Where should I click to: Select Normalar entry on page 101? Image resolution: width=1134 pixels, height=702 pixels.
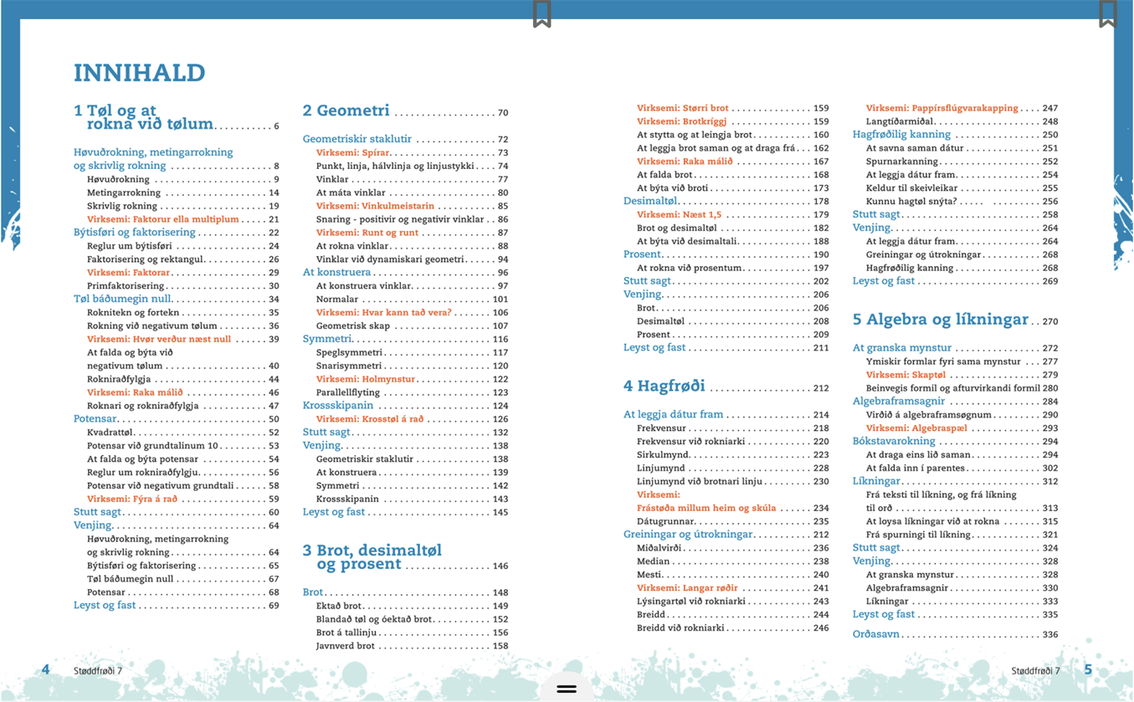(x=412, y=299)
